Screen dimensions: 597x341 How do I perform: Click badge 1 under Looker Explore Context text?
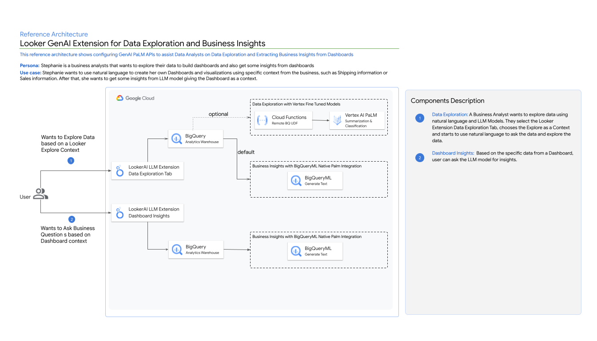[71, 161]
